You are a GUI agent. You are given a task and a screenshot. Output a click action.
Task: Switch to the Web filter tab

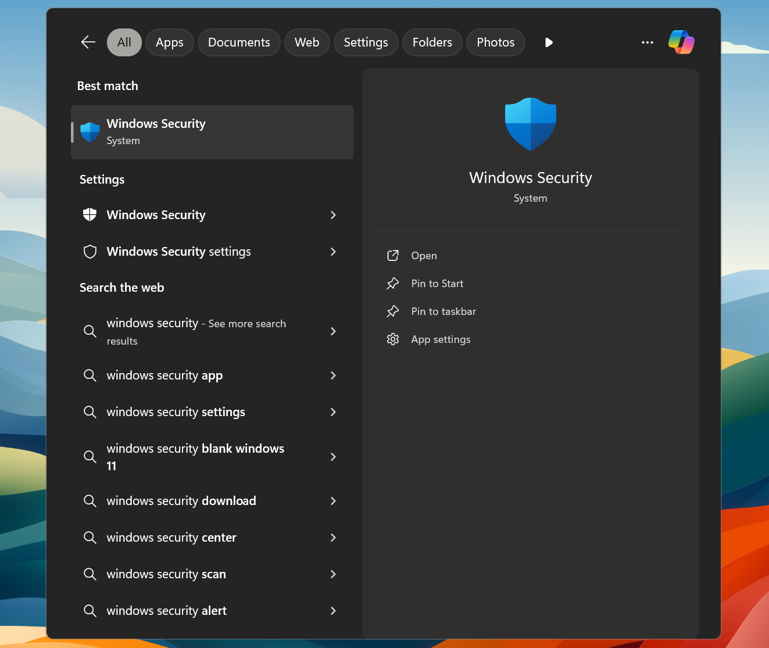click(307, 42)
